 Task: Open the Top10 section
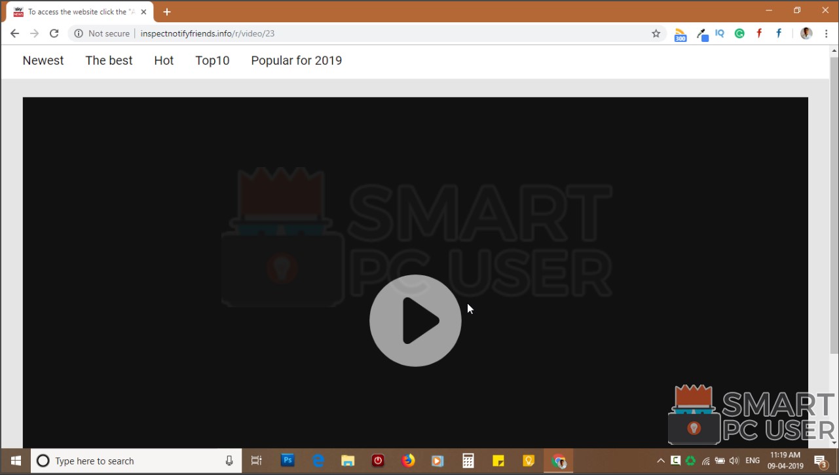click(212, 60)
